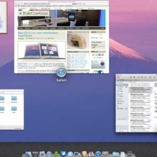Image resolution: width=157 pixels, height=157 pixels.
Task: Click the Safari address bar
Action: [48, 4]
